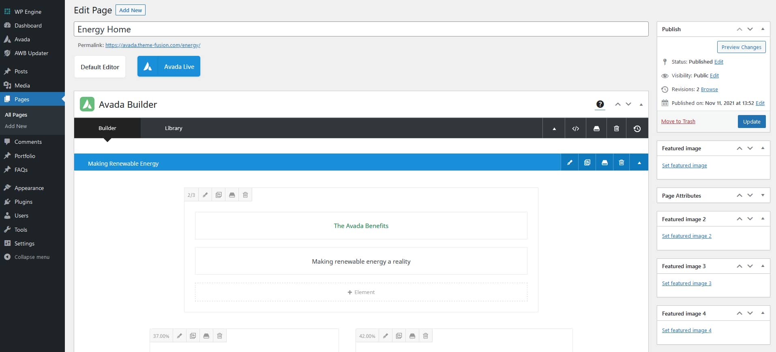Collapse all containers arrow in builder toolbar
Image resolution: width=776 pixels, height=352 pixels.
click(554, 128)
